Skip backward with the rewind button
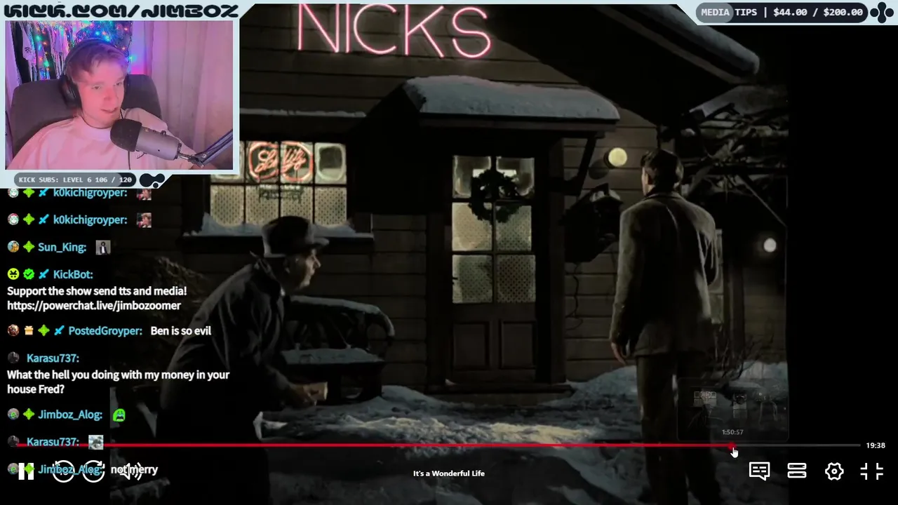The width and height of the screenshot is (898, 505). click(63, 471)
